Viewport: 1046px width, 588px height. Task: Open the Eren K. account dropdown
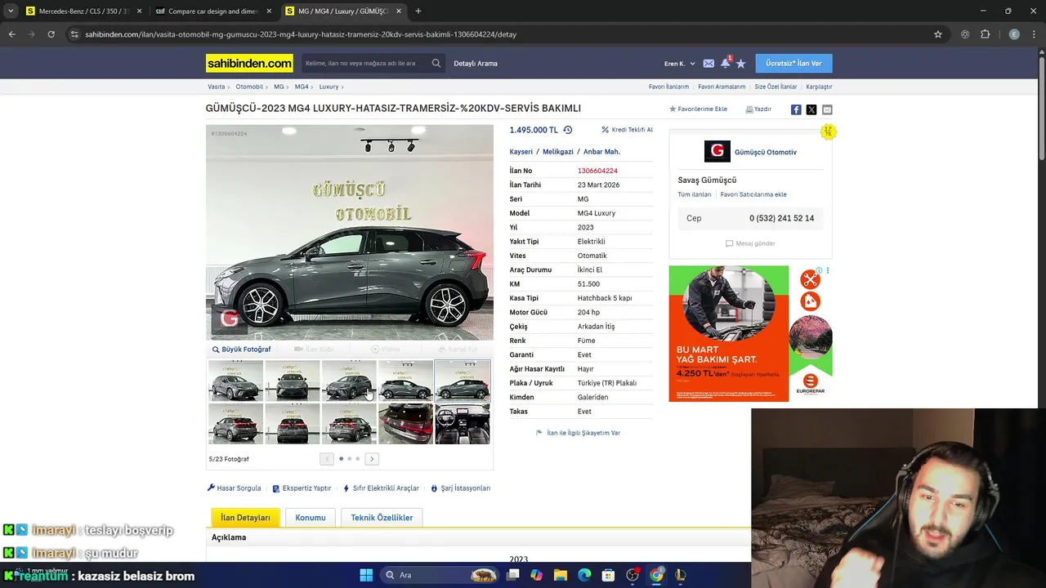(x=680, y=64)
